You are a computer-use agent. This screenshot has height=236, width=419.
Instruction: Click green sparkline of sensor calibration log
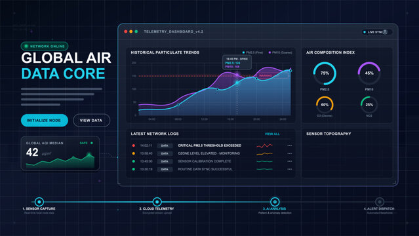(264, 161)
